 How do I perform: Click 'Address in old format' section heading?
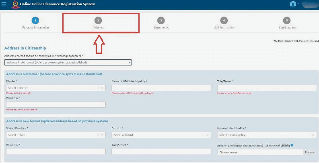pos(54,74)
